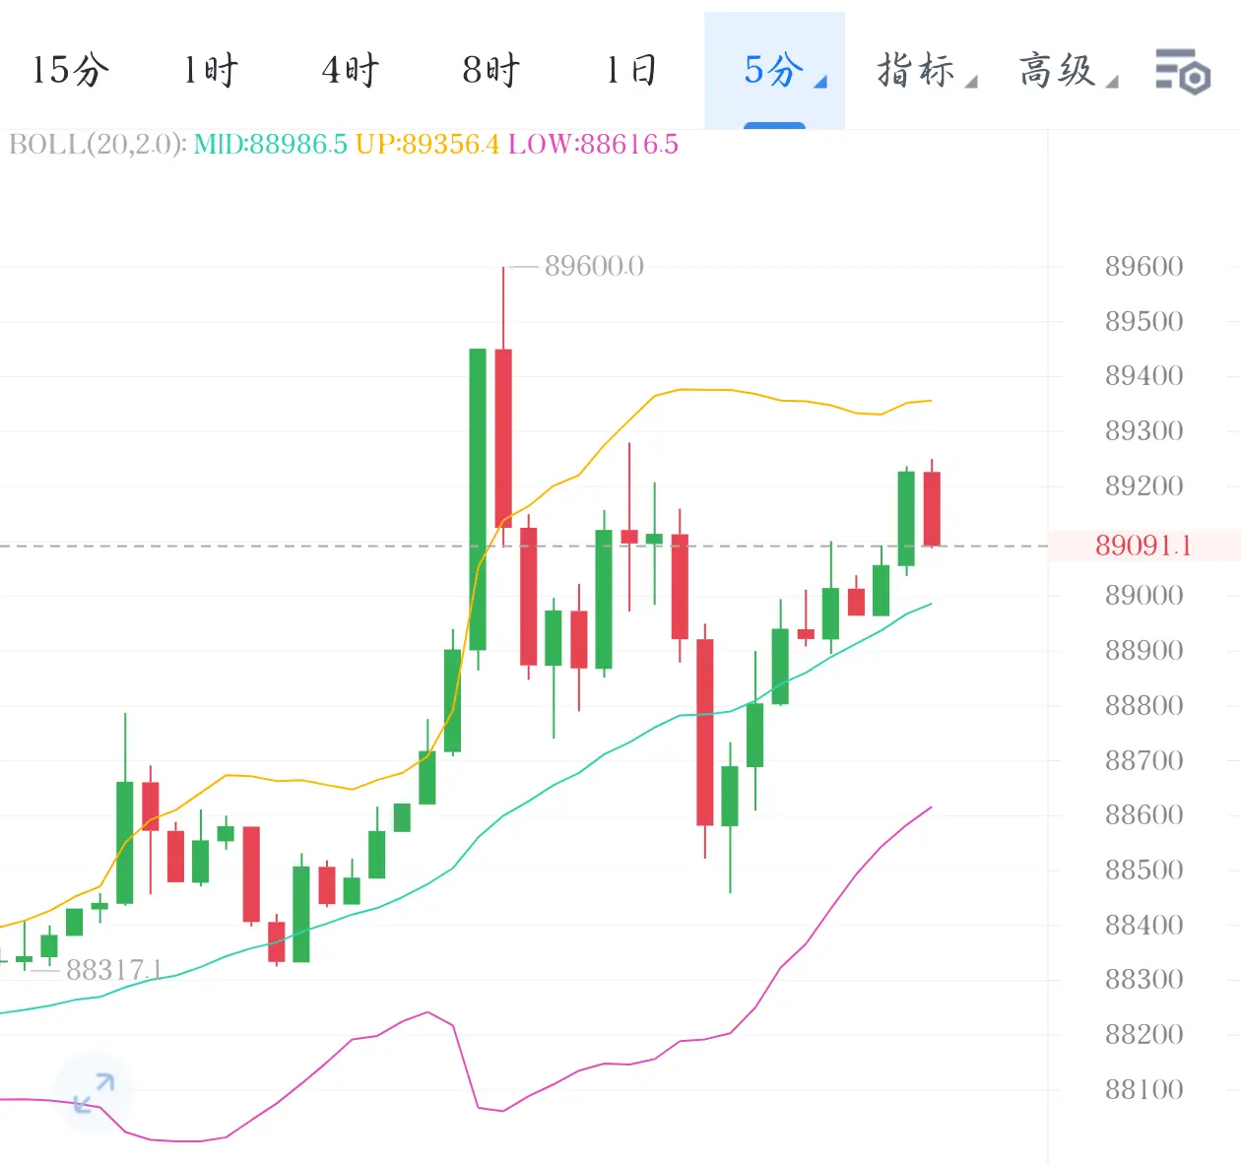Click the 89600.0 high price marker
Screen dimensions: 1241x1164
coord(594,266)
